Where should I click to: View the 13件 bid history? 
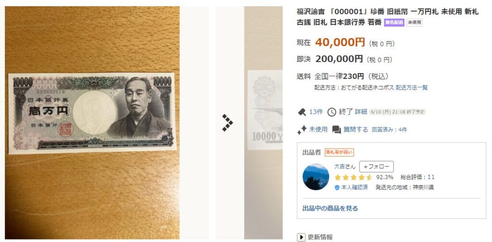pyautogui.click(x=316, y=112)
